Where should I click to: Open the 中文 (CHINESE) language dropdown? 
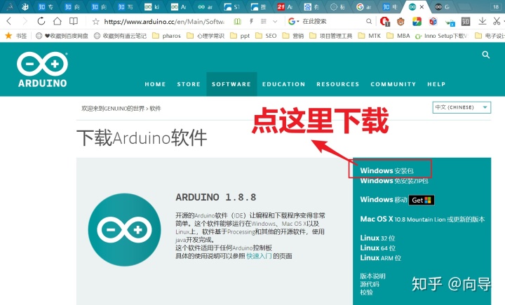pyautogui.click(x=462, y=107)
